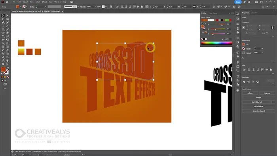
Task: Select the Direct Selection tool
Action: (7, 15)
